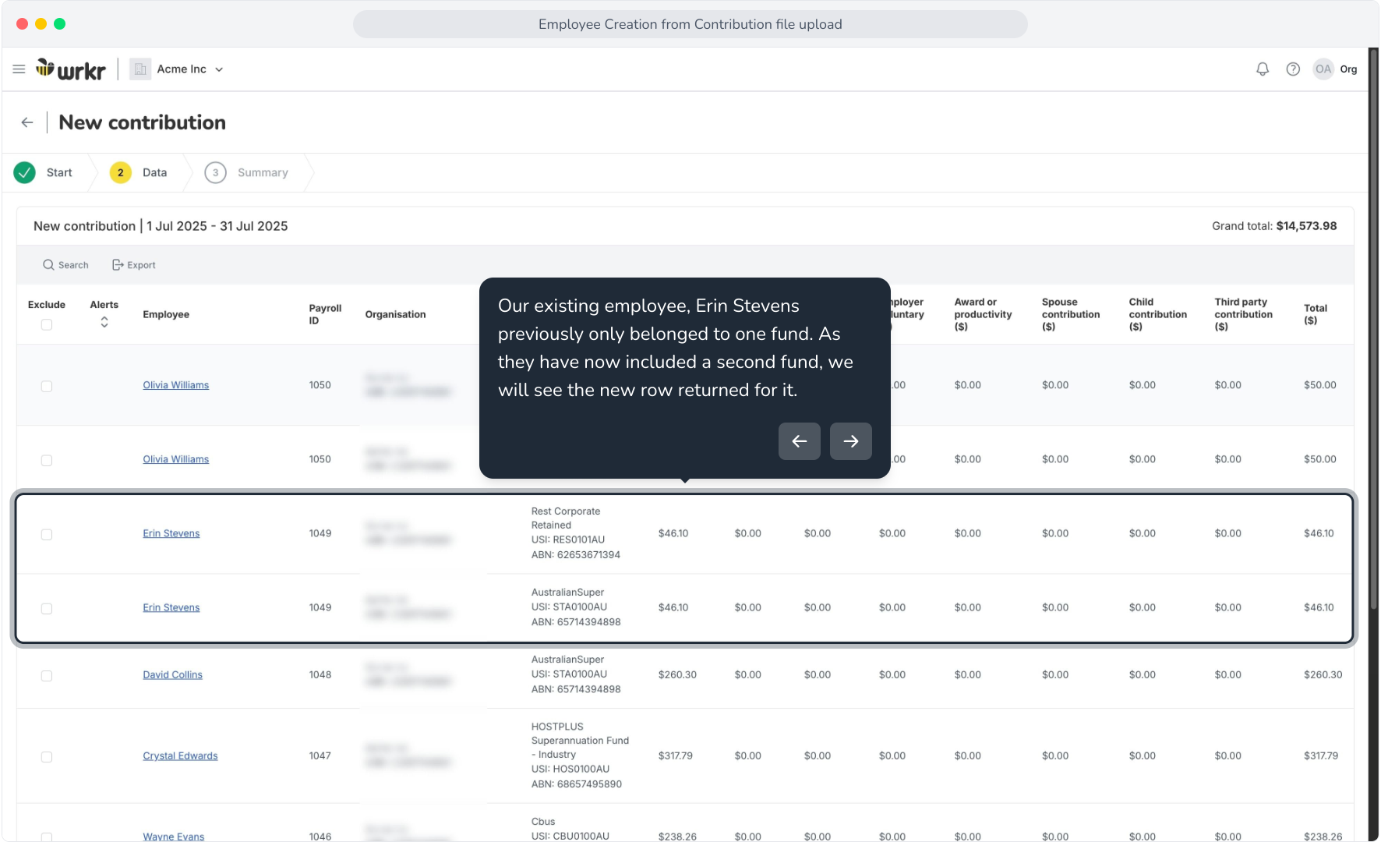Click Total ($) column header

tap(1316, 314)
